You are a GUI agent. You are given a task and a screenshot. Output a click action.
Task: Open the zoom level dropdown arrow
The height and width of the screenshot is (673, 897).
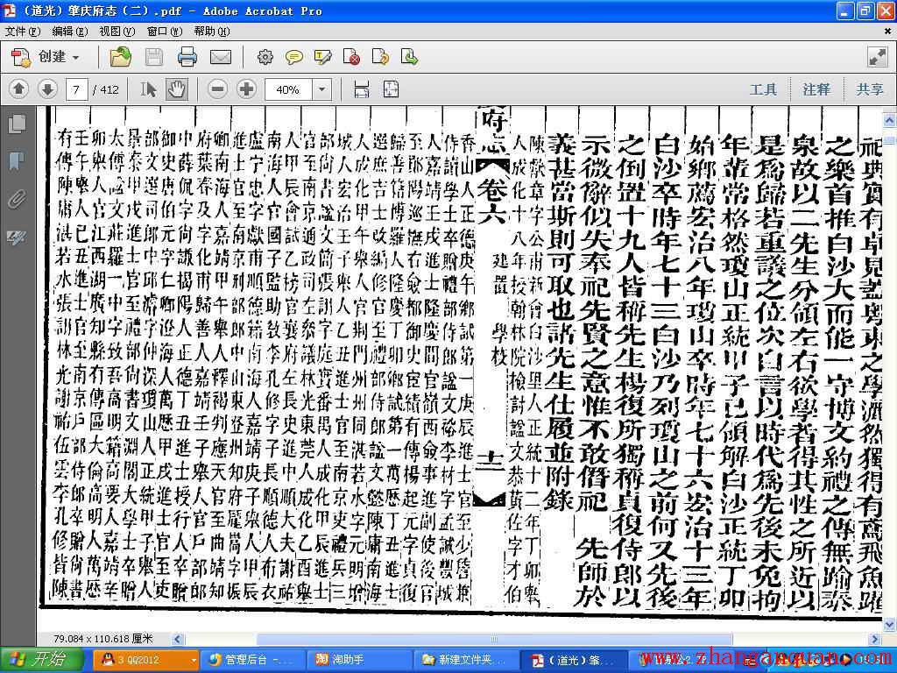point(322,89)
